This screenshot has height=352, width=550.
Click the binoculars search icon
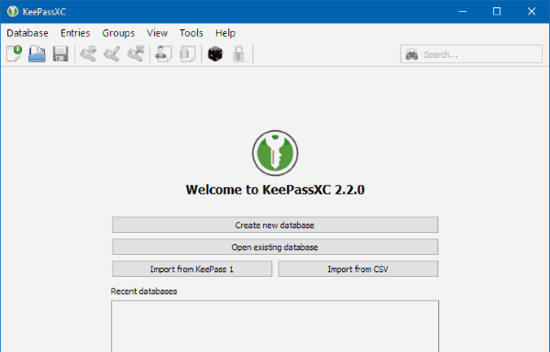[x=412, y=54]
